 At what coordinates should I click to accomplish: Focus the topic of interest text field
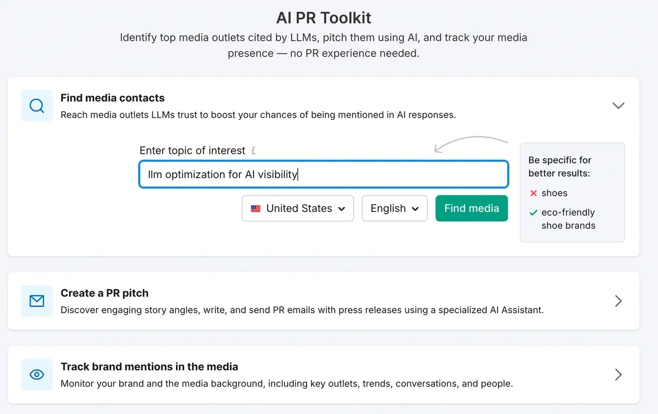tap(324, 175)
